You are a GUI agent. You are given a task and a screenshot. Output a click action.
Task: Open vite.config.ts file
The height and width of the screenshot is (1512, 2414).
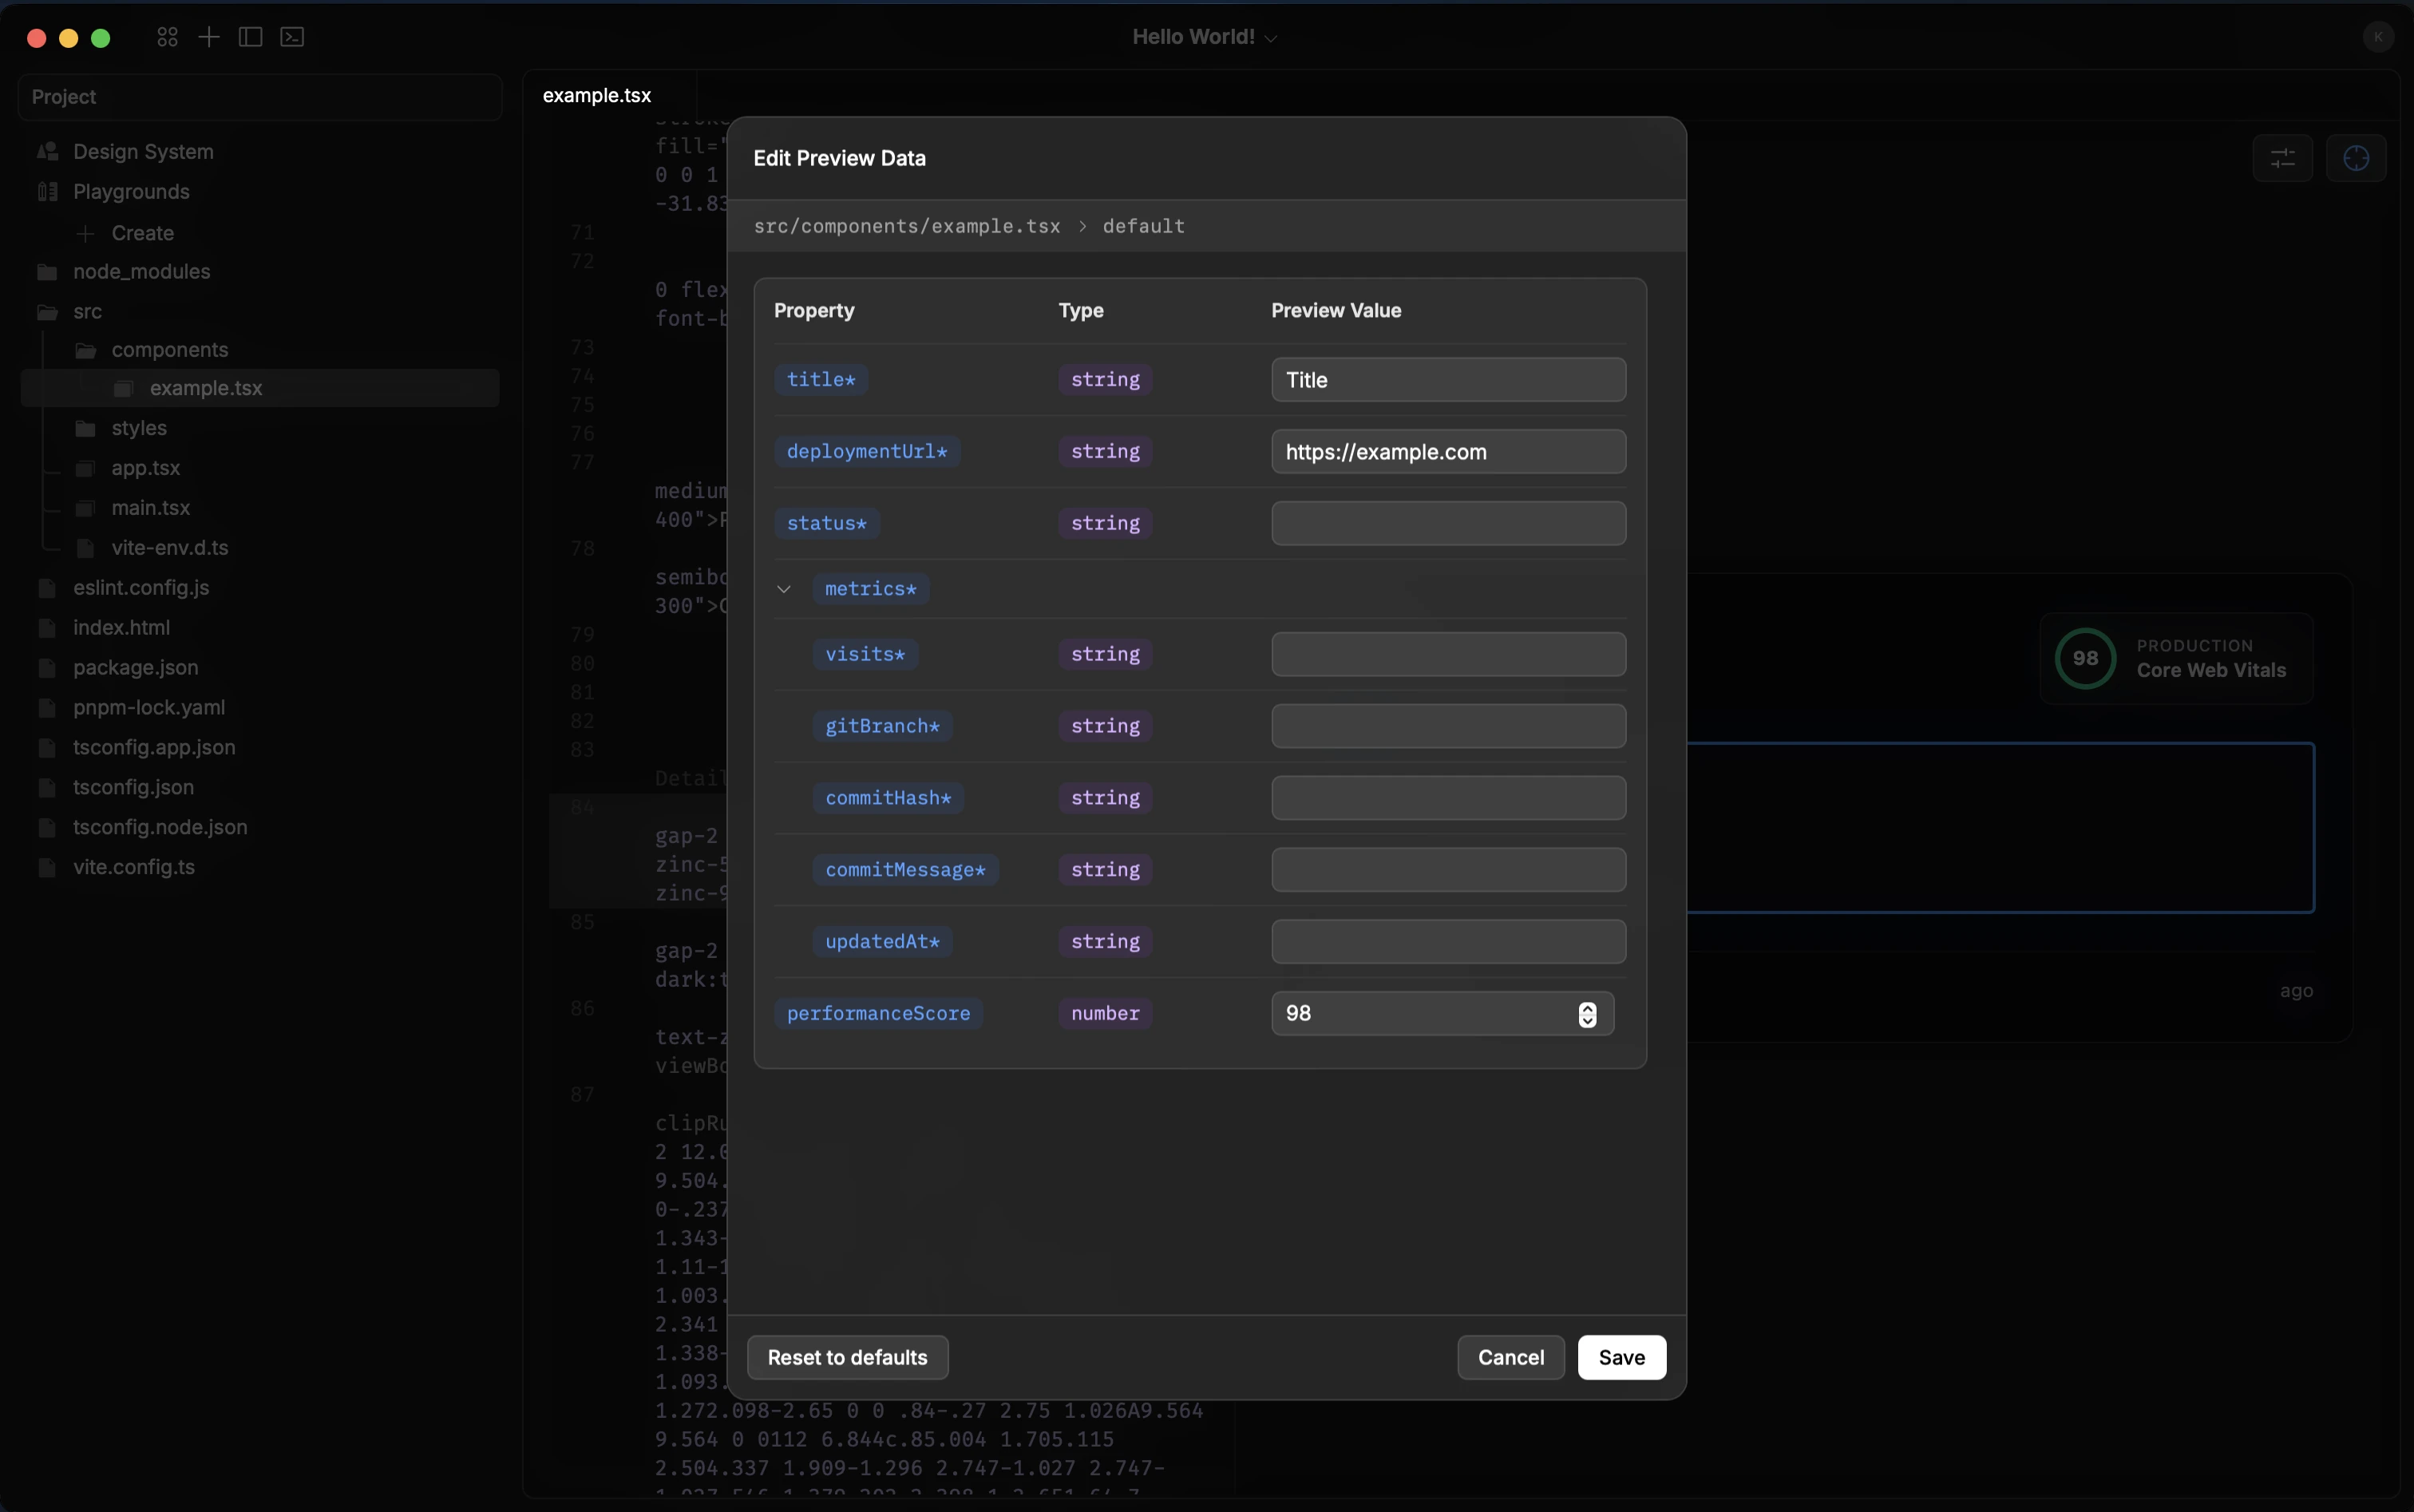133,868
